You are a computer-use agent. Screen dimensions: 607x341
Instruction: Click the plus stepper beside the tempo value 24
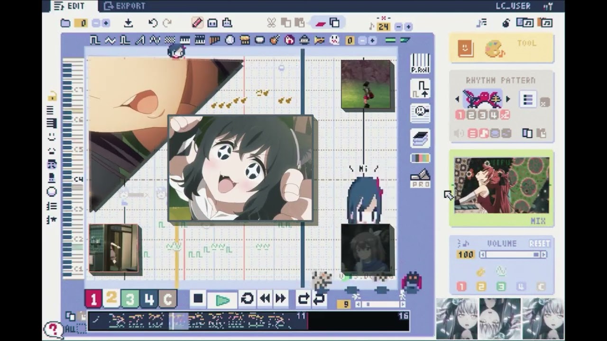(409, 27)
